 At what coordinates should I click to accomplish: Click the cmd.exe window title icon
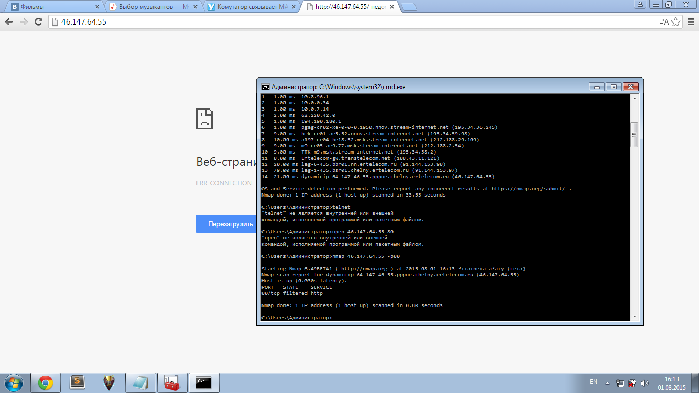point(265,87)
